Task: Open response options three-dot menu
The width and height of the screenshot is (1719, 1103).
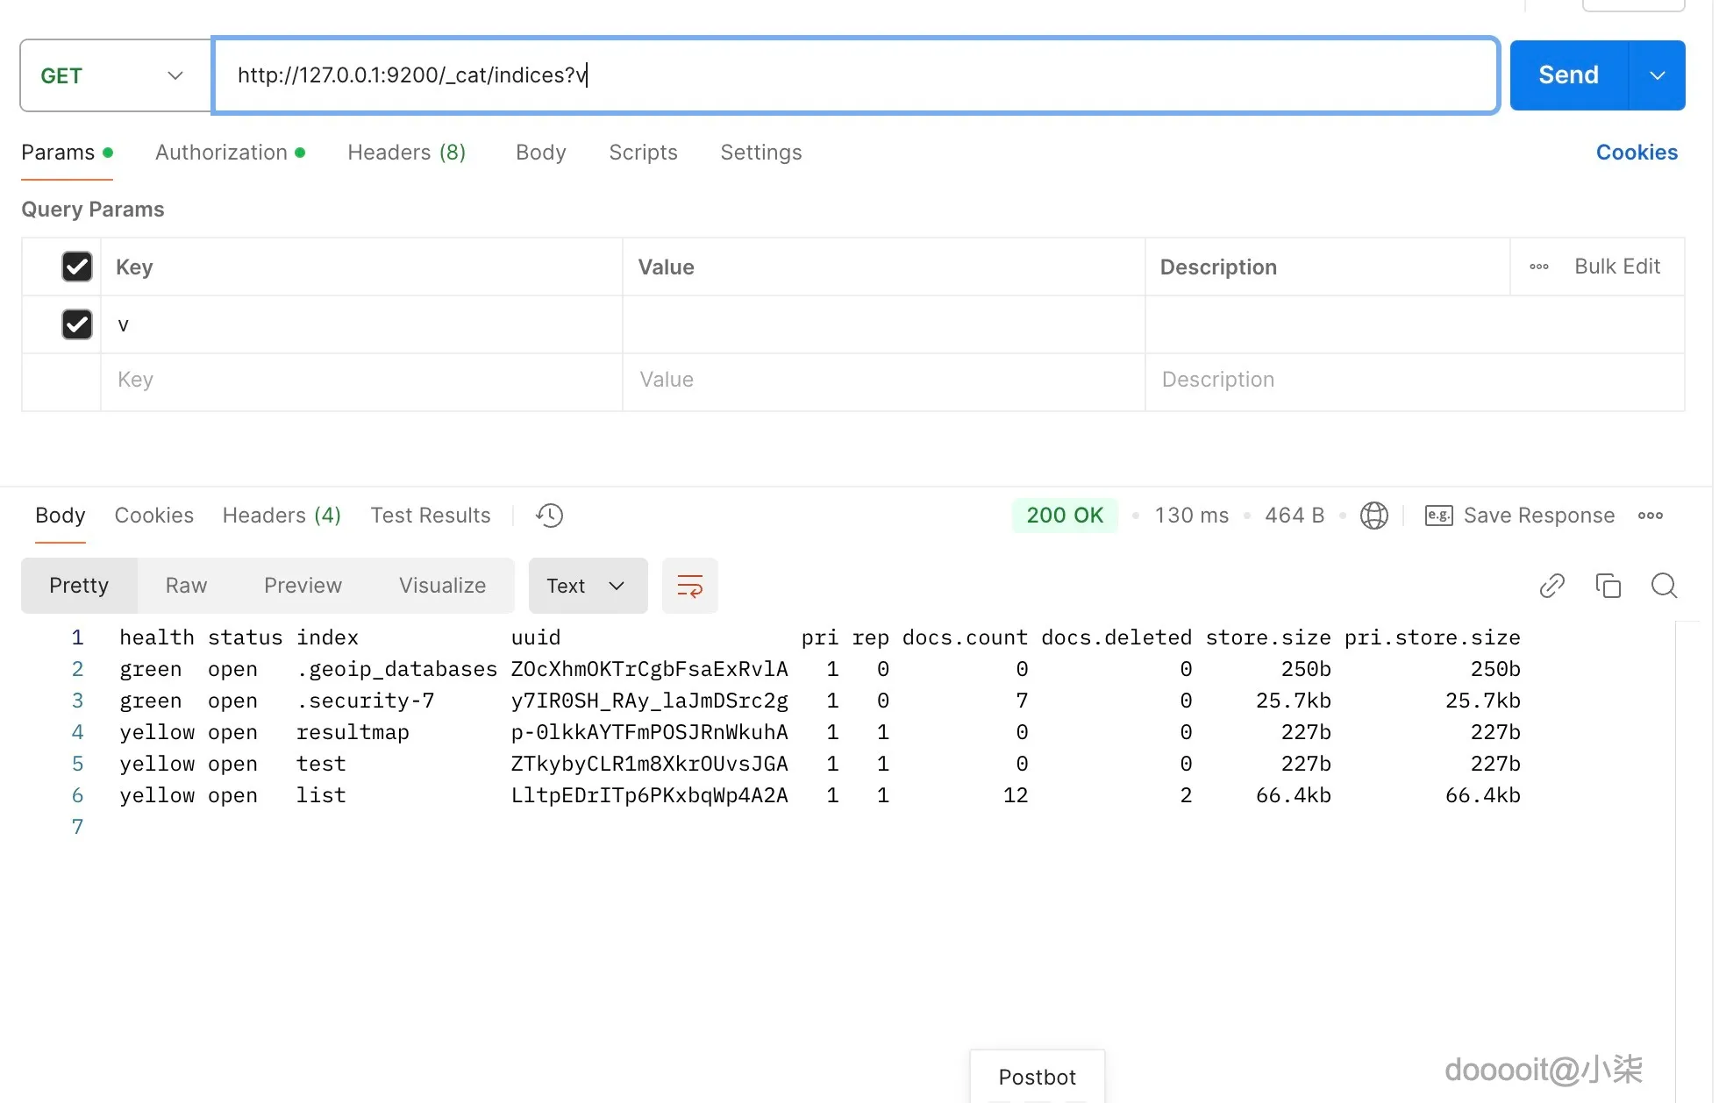Action: 1650,516
